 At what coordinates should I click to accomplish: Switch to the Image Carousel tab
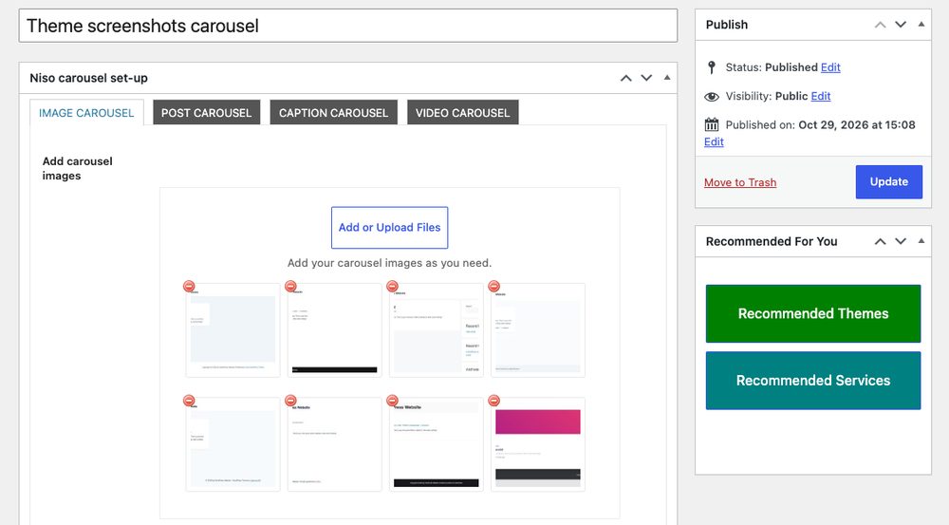coord(86,113)
